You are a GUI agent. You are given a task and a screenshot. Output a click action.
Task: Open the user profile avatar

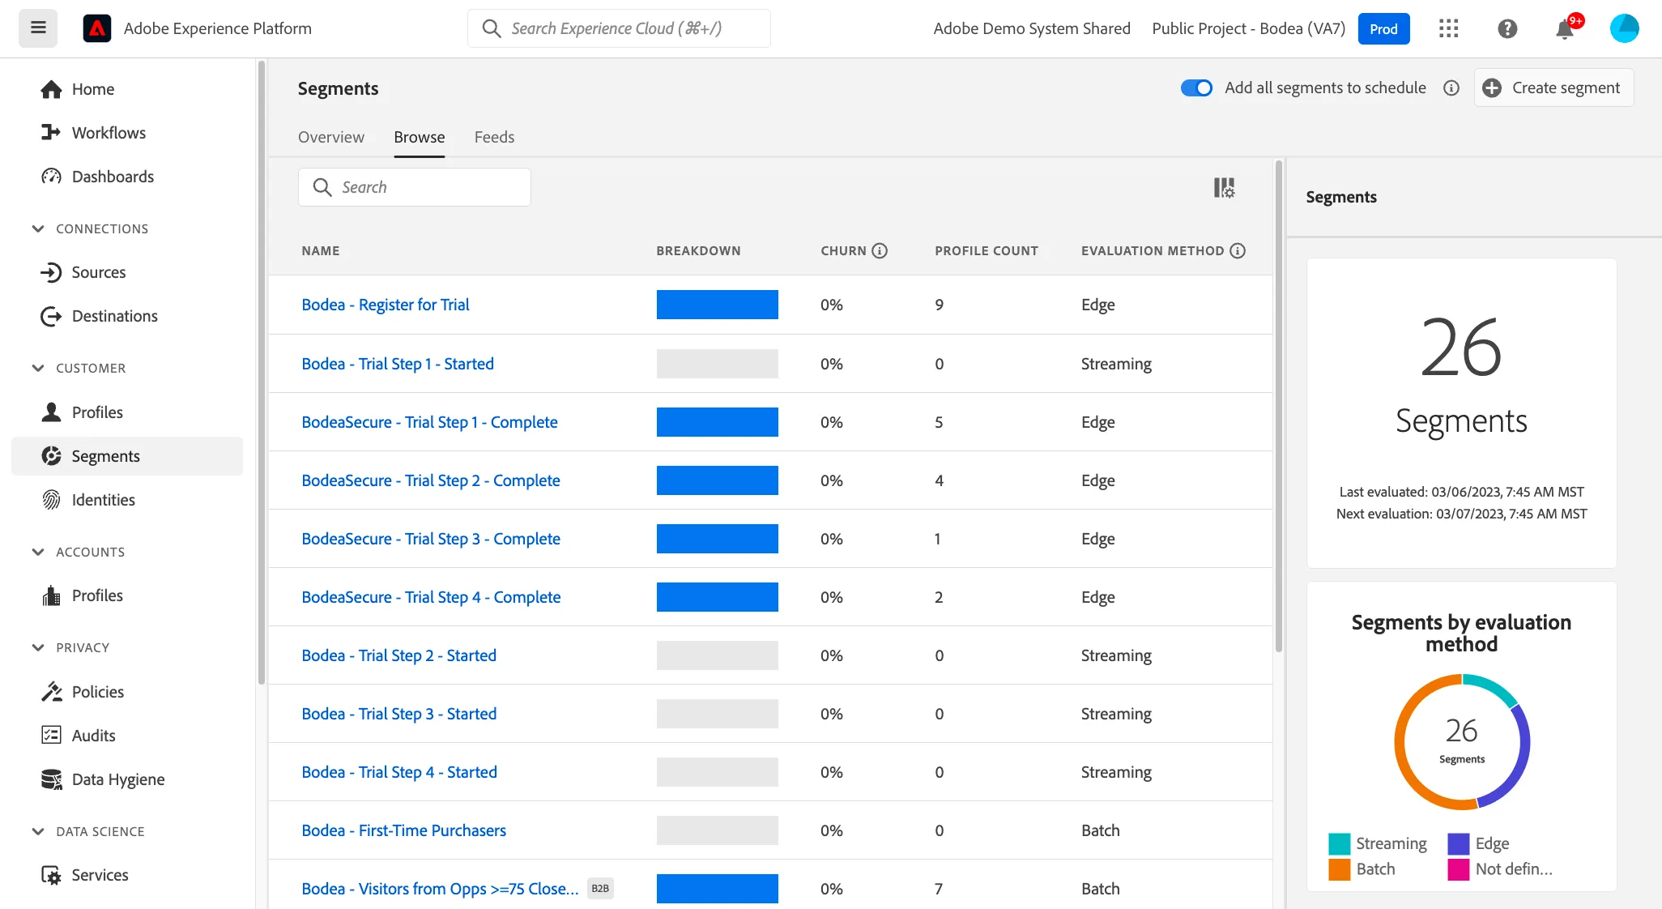pos(1625,28)
